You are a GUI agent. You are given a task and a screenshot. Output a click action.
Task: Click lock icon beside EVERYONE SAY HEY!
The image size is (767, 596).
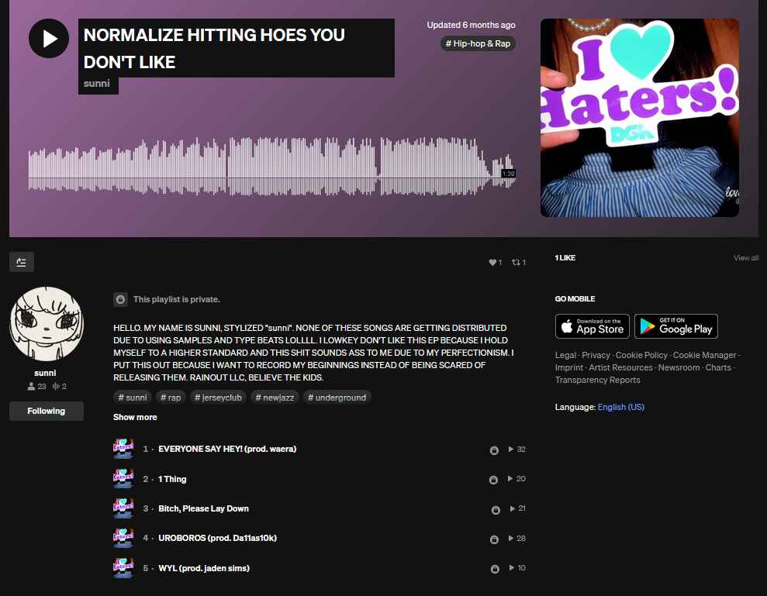click(x=494, y=450)
